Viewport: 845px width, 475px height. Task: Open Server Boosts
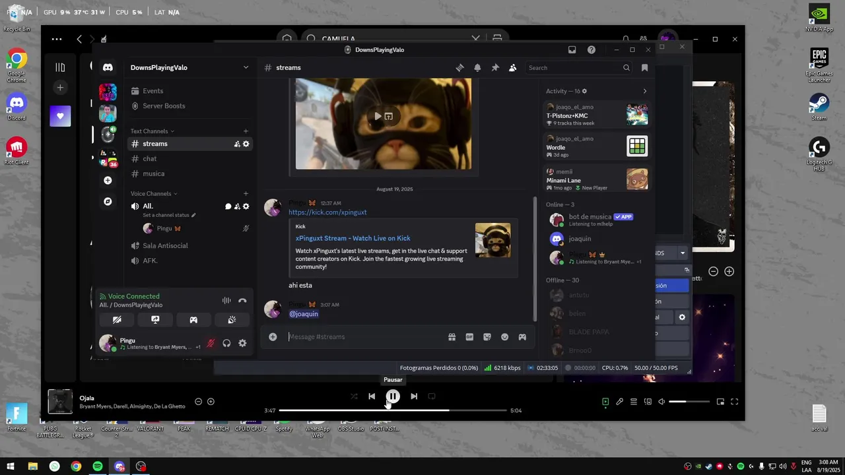tap(164, 106)
